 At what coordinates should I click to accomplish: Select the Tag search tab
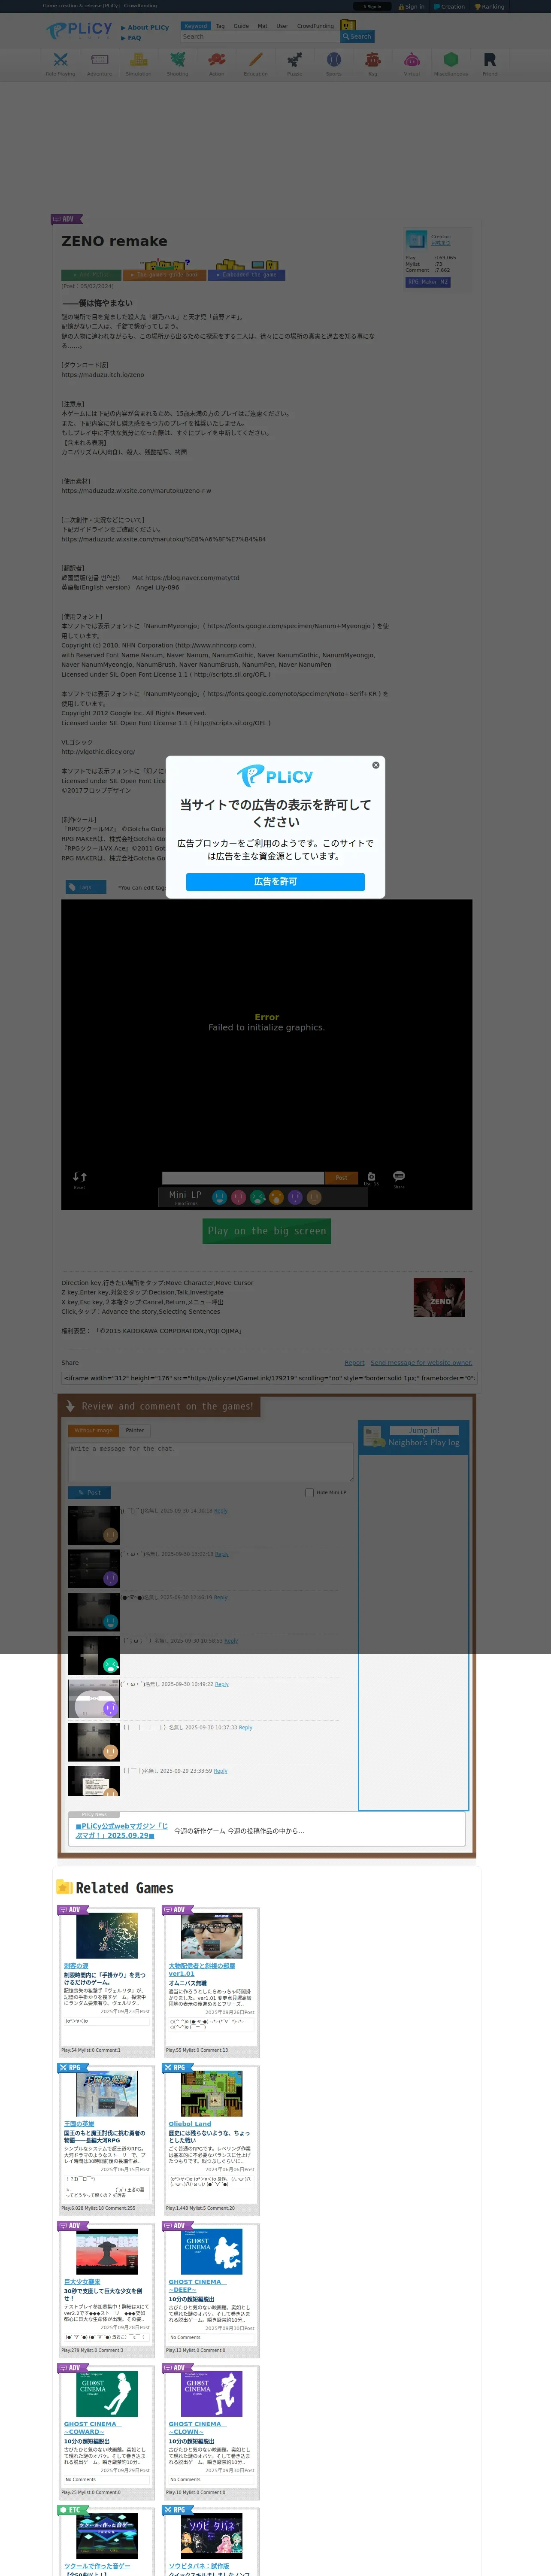click(x=220, y=26)
